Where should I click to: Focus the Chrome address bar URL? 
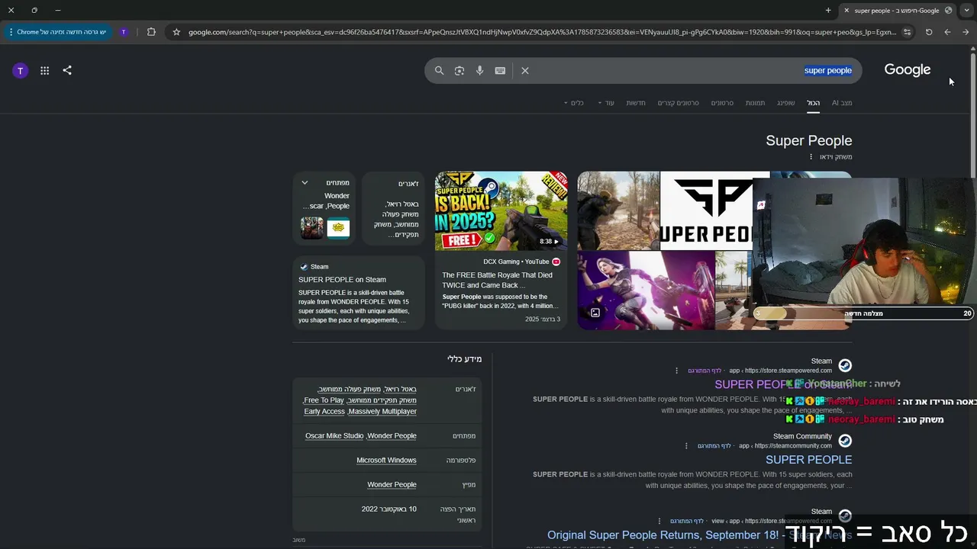point(543,32)
